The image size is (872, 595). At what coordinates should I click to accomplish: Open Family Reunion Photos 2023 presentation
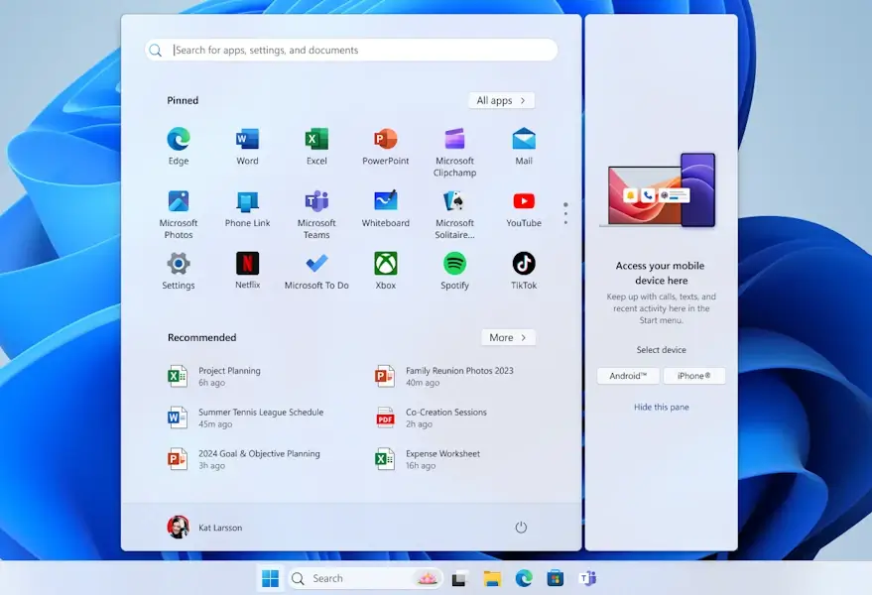(443, 377)
